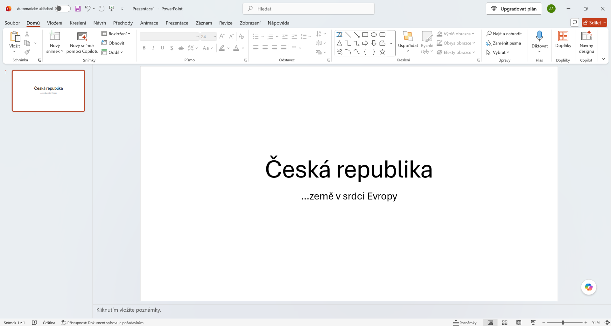Click the Diktovat microphone icon
This screenshot has height=326, width=611.
click(539, 36)
